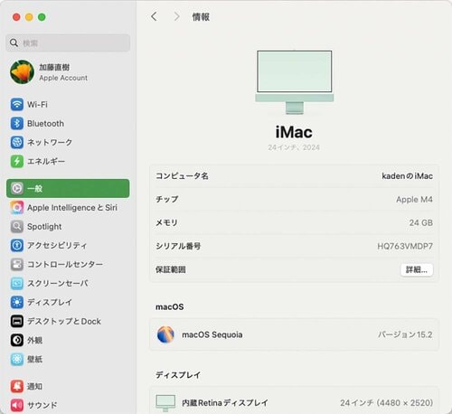Click computer name value kadenのiMac
Image resolution: width=452 pixels, height=414 pixels.
click(407, 176)
